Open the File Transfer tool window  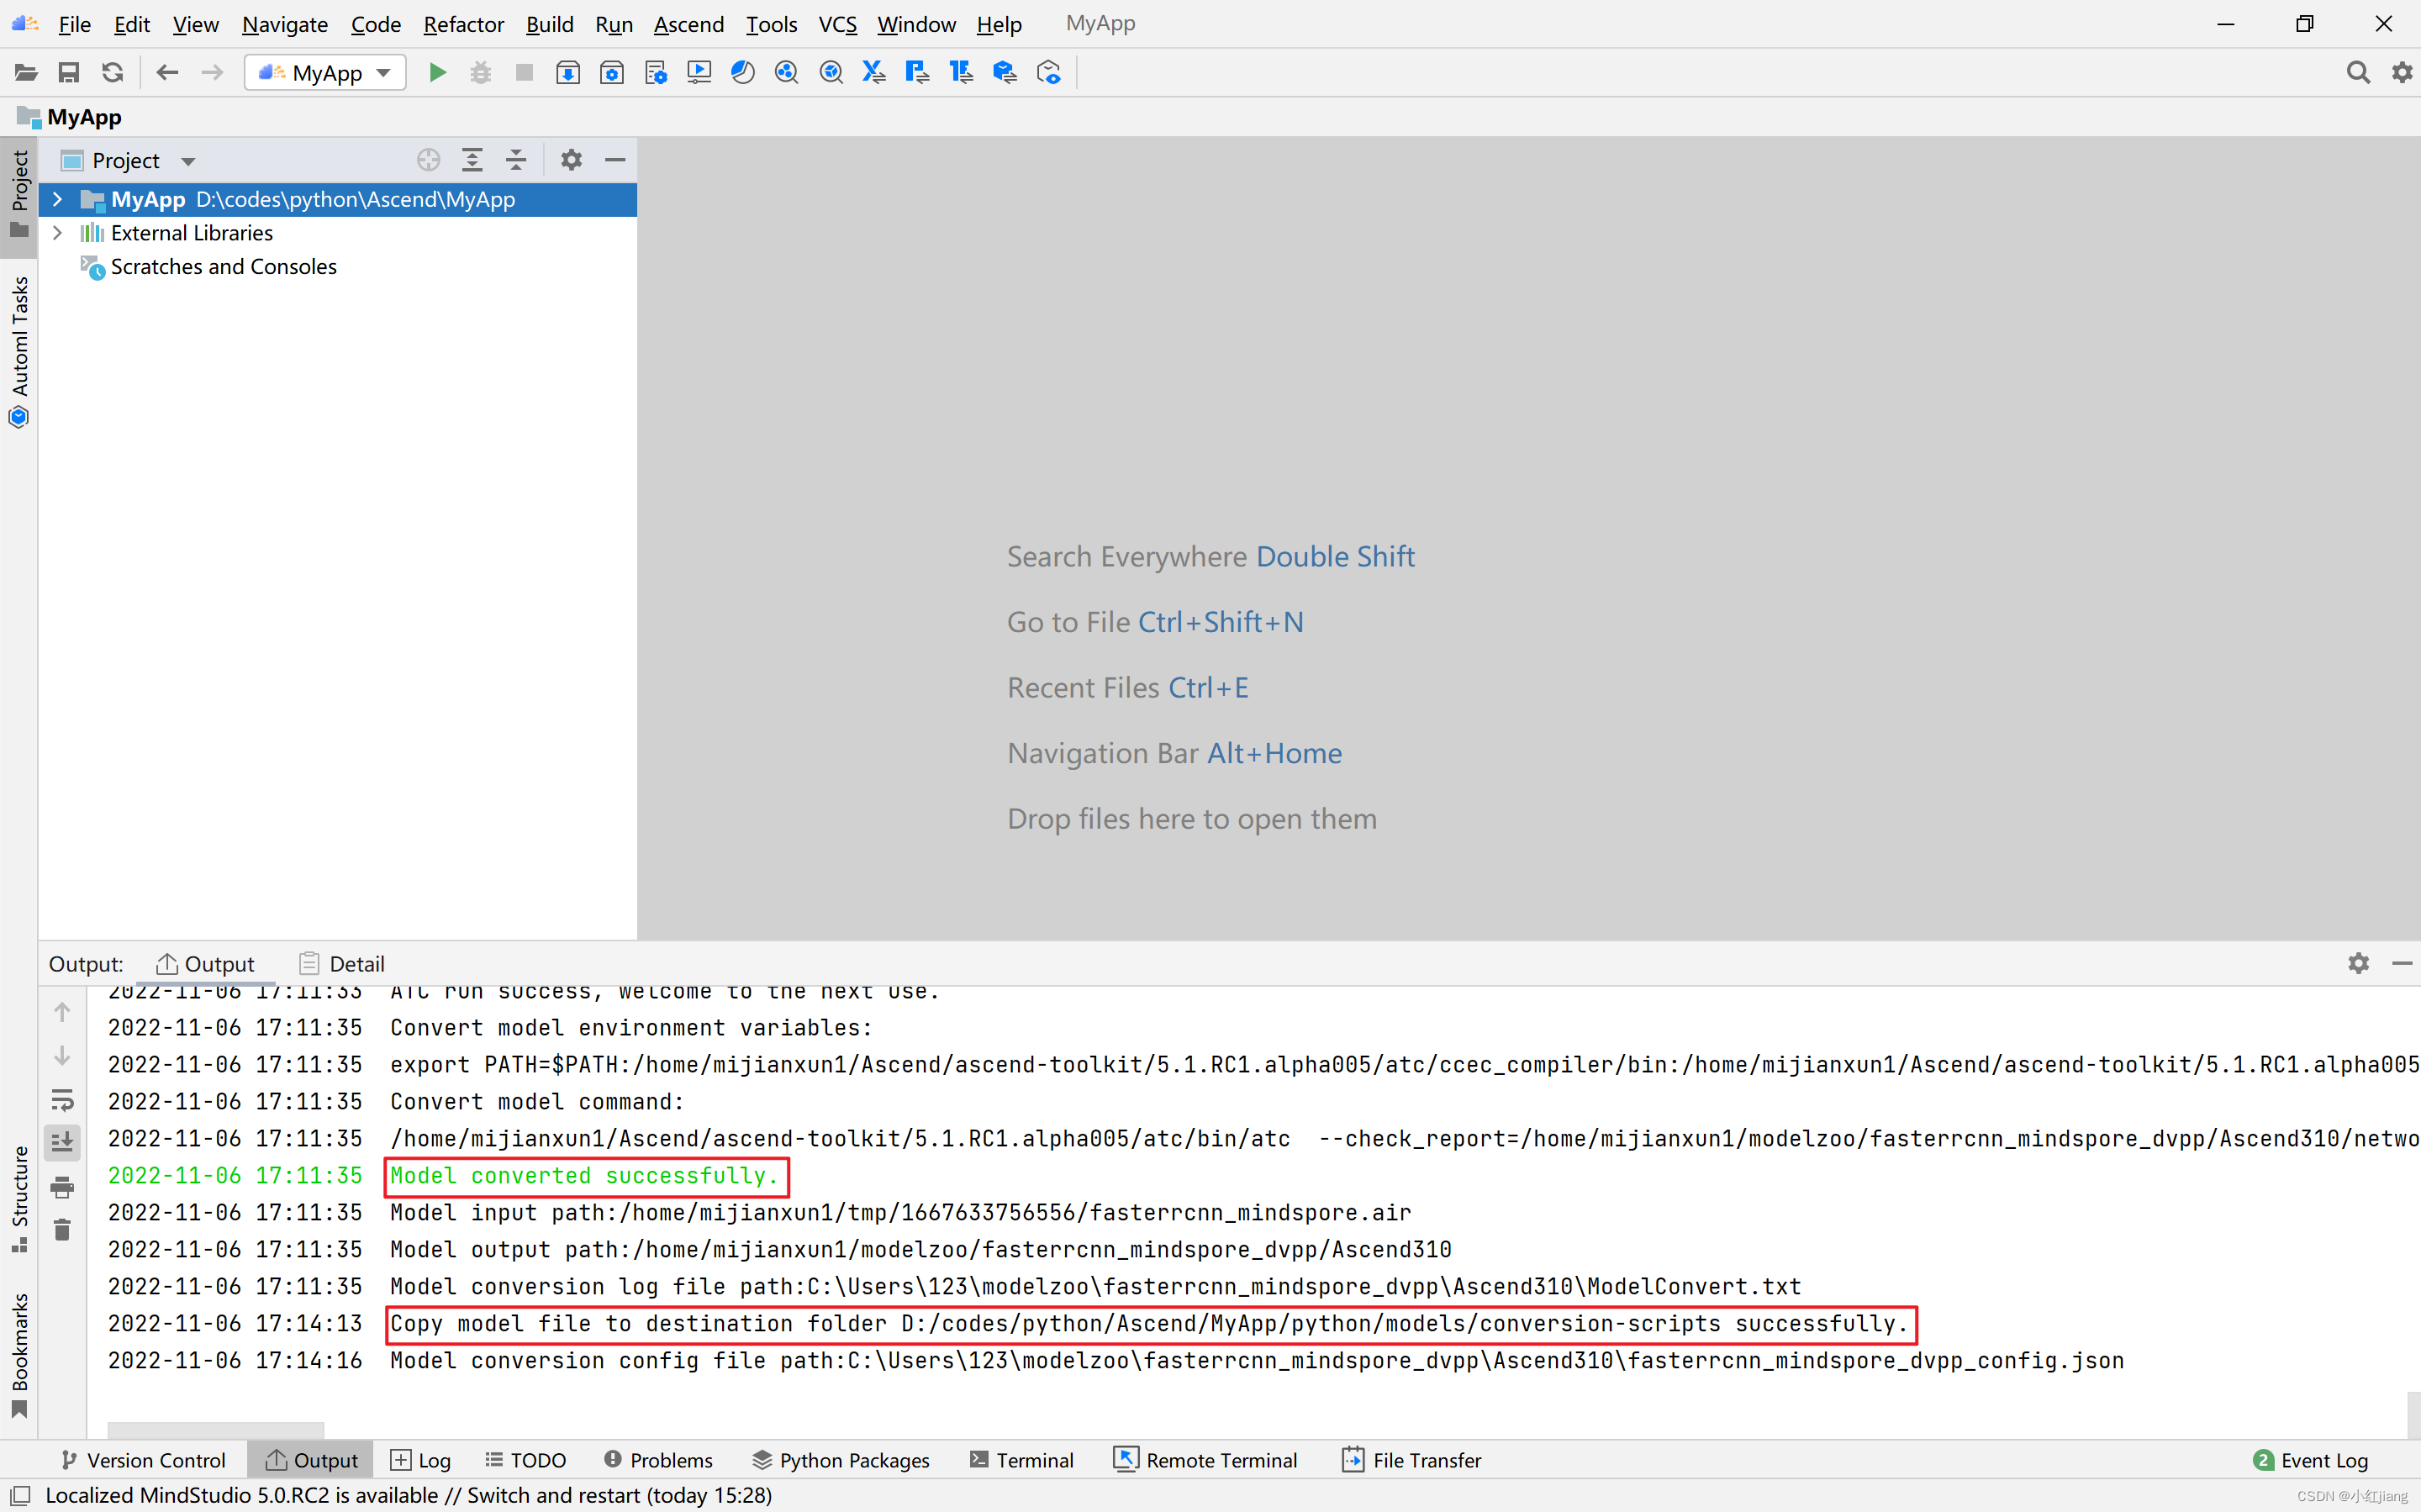(x=1411, y=1460)
